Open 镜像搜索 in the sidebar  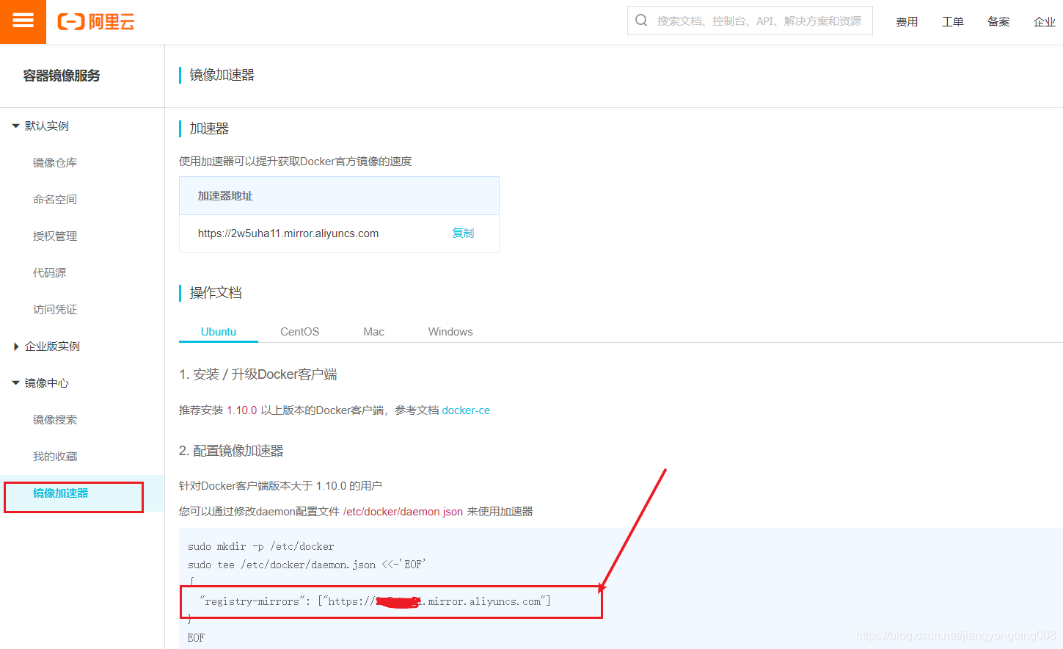55,420
